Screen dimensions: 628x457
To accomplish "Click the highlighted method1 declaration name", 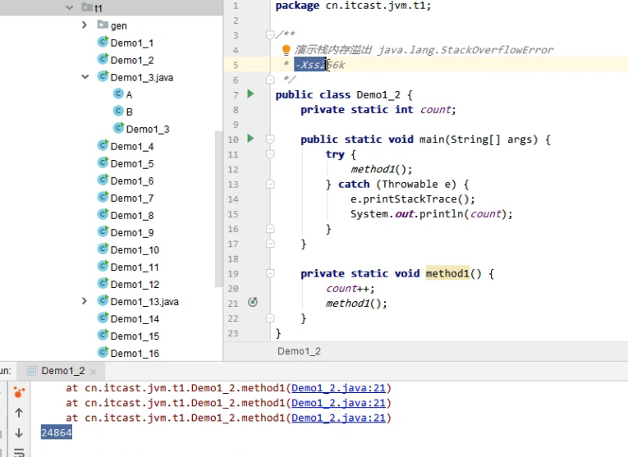I will click(x=447, y=273).
